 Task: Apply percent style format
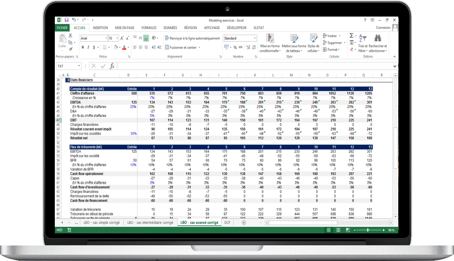(235, 47)
